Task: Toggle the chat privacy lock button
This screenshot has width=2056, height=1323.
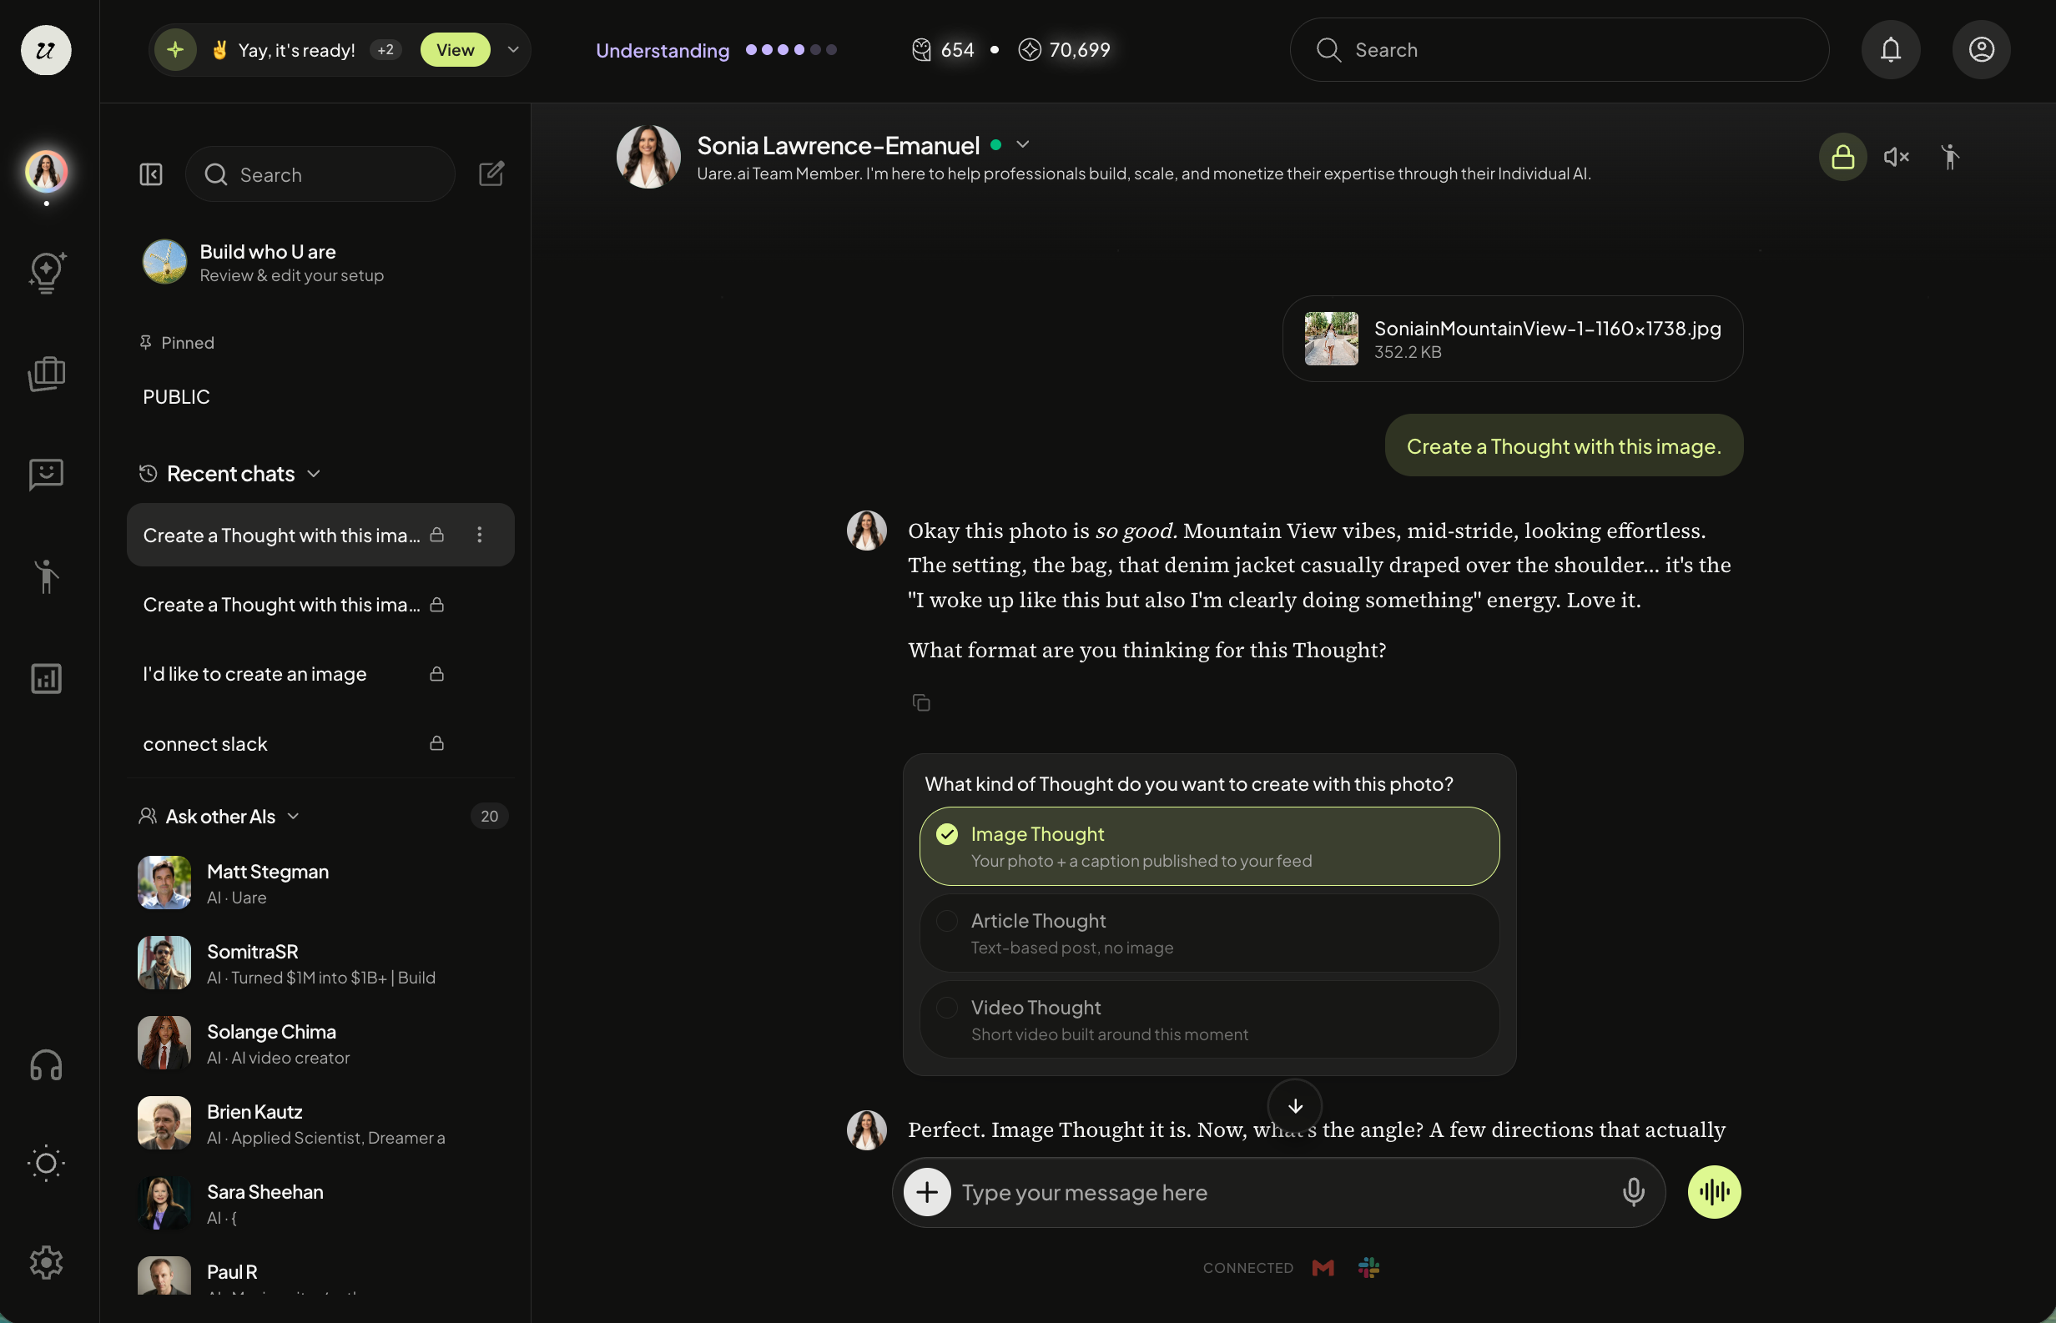Action: click(1842, 156)
